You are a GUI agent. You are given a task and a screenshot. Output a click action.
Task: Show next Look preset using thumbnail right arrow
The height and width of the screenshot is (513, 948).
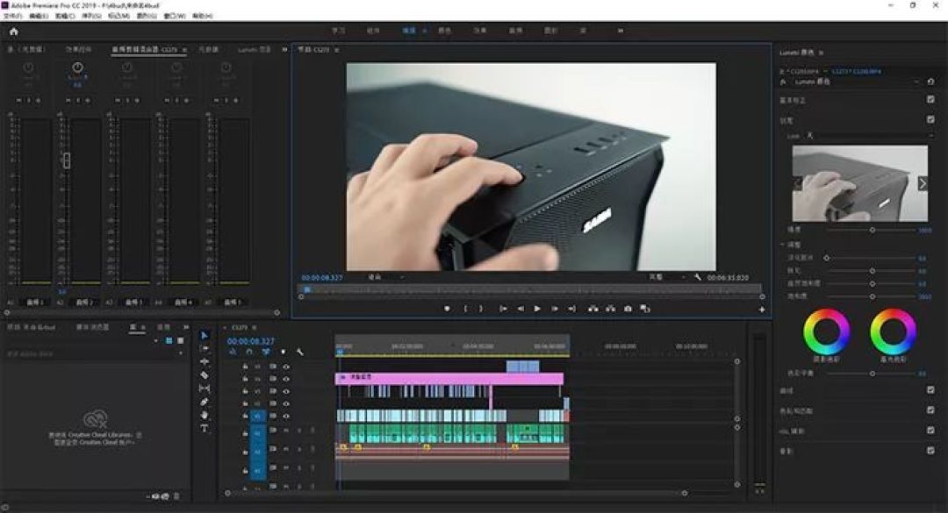click(922, 183)
